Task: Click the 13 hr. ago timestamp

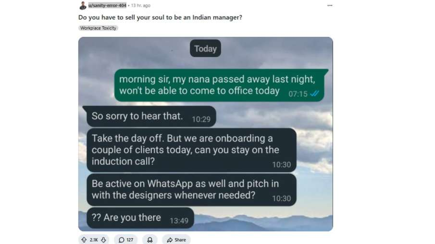Action: pyautogui.click(x=141, y=5)
